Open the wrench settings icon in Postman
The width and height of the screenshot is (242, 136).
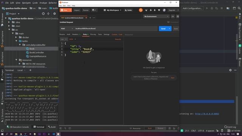(150, 10)
